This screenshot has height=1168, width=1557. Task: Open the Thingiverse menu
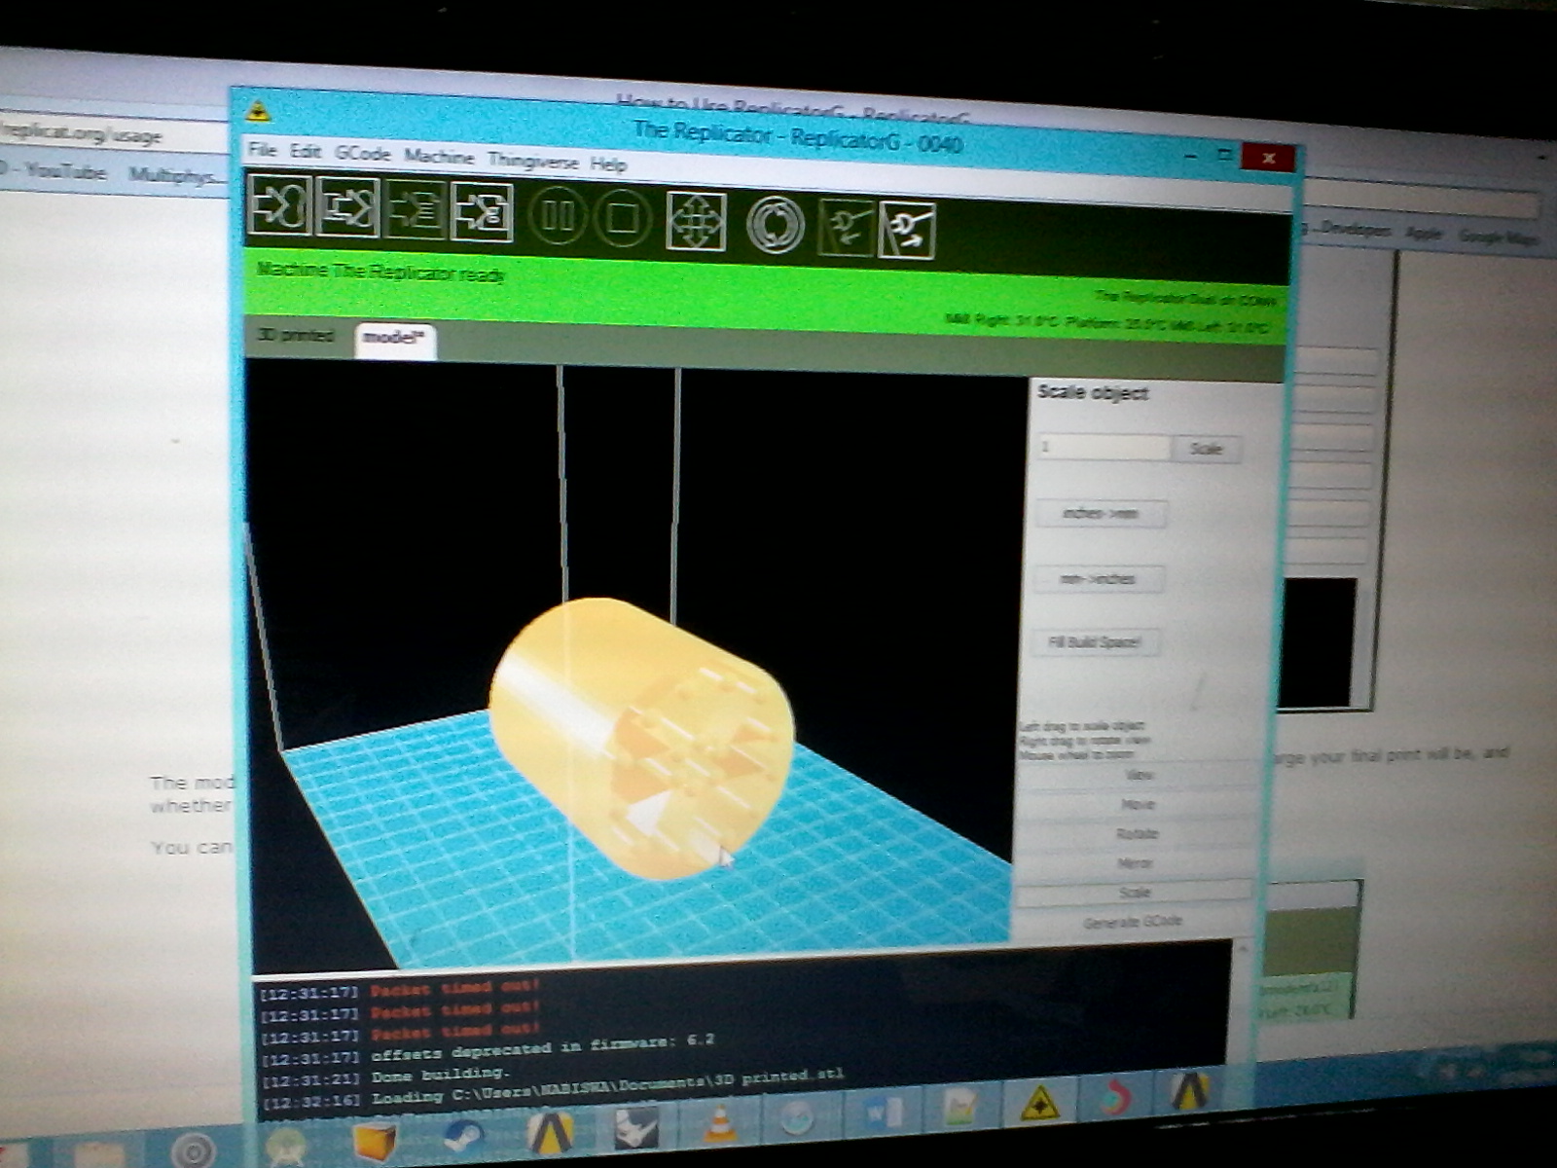[x=532, y=160]
